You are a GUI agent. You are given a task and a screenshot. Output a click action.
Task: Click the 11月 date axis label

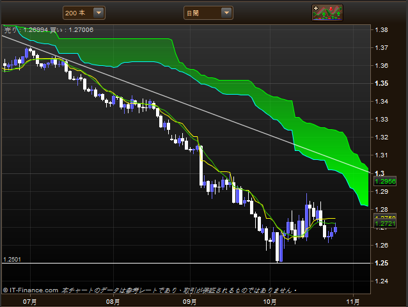tap(353, 302)
